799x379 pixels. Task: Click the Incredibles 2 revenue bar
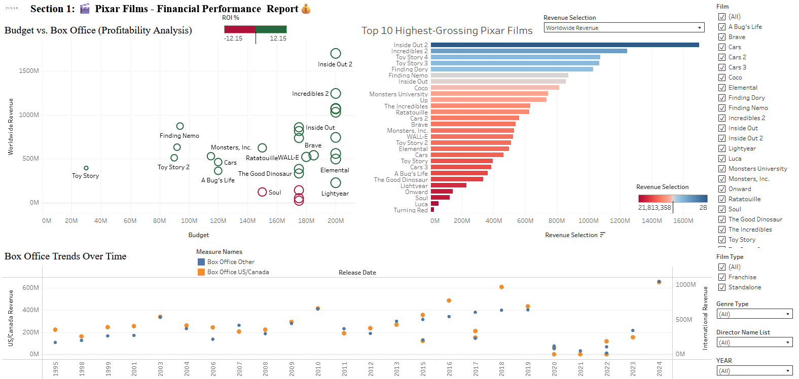[529, 51]
